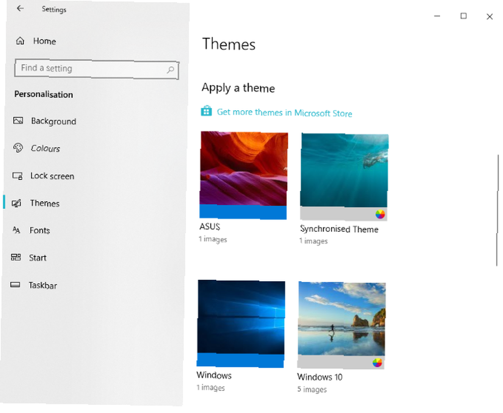Click inside Find a setting field
This screenshot has width=503, height=413.
coord(96,69)
